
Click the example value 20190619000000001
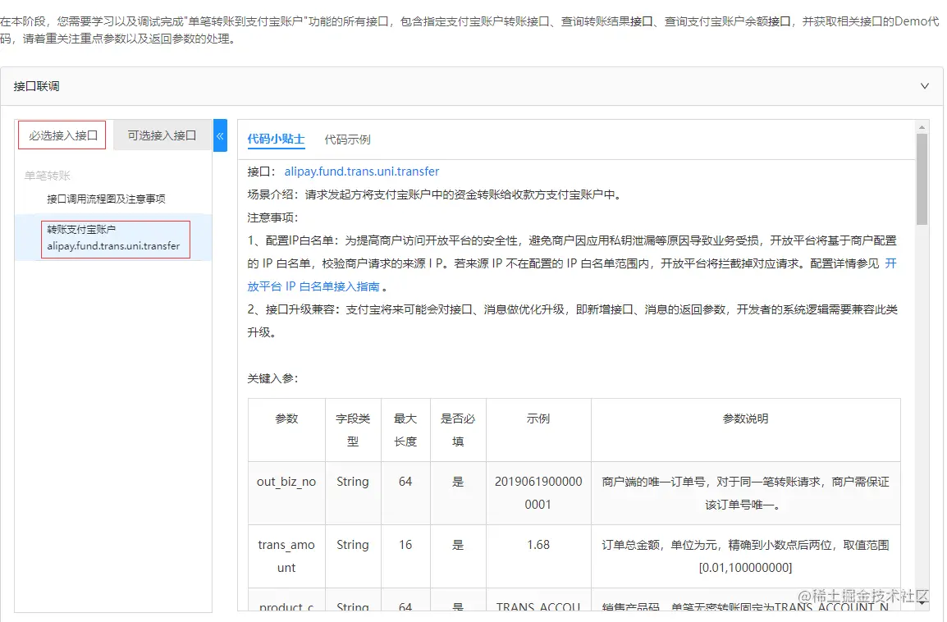pyautogui.click(x=538, y=493)
